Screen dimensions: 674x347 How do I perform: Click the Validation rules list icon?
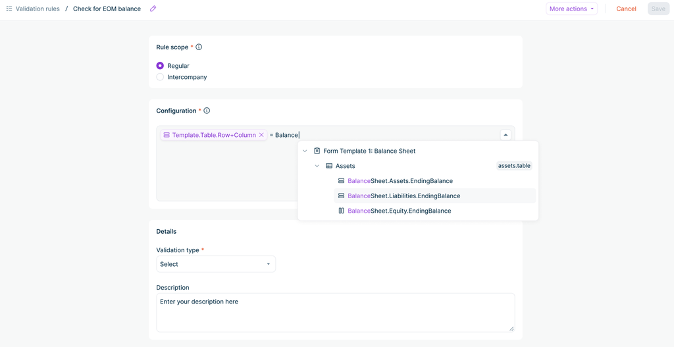point(9,9)
